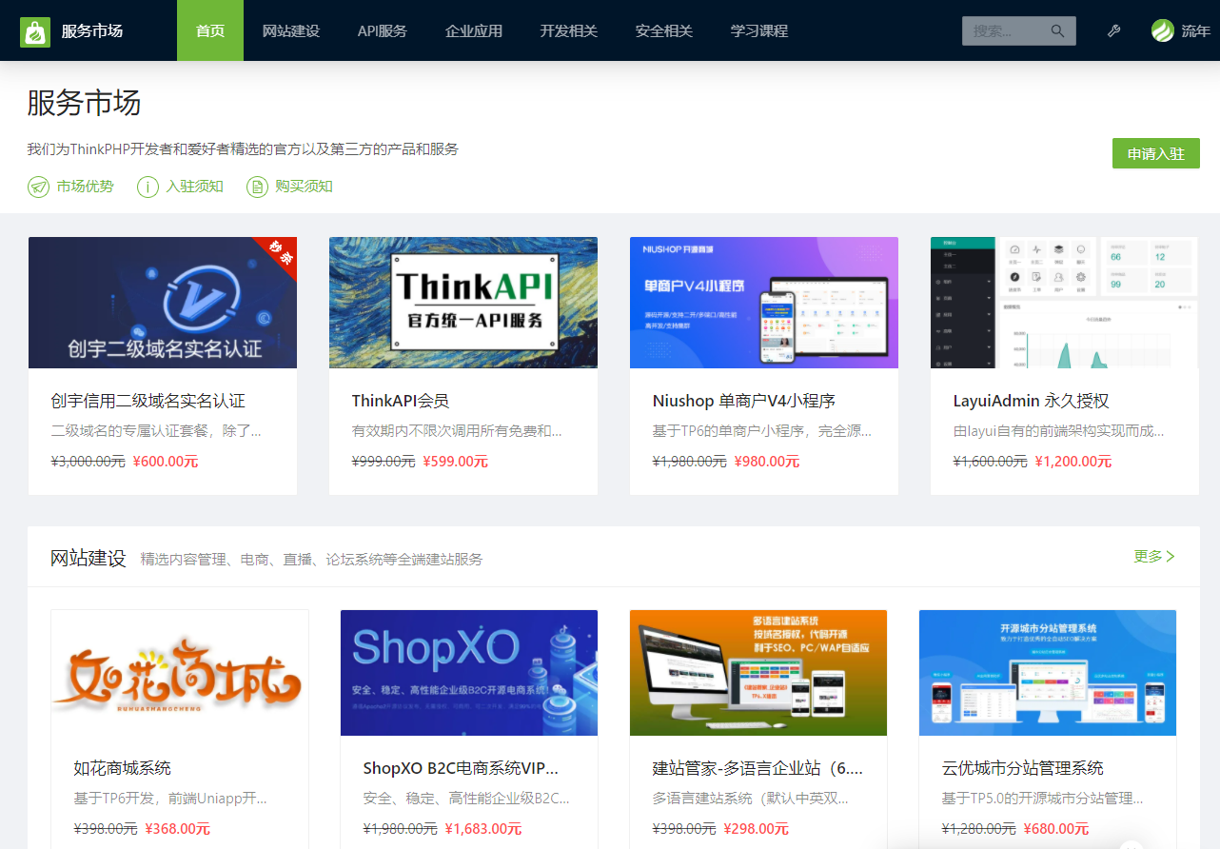Open the 创宇二级域名实名认证 banner image

[163, 303]
